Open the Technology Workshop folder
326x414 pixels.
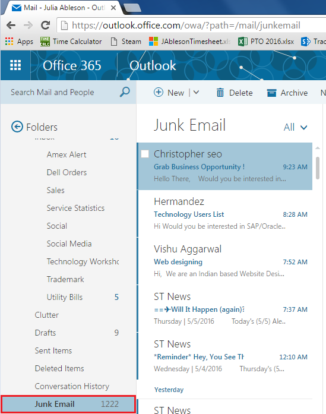pyautogui.click(x=83, y=261)
